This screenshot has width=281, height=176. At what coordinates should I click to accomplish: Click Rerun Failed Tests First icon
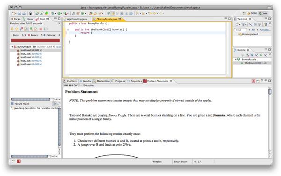point(36,29)
